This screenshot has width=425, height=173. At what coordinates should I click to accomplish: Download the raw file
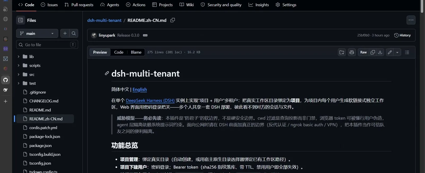click(x=380, y=52)
